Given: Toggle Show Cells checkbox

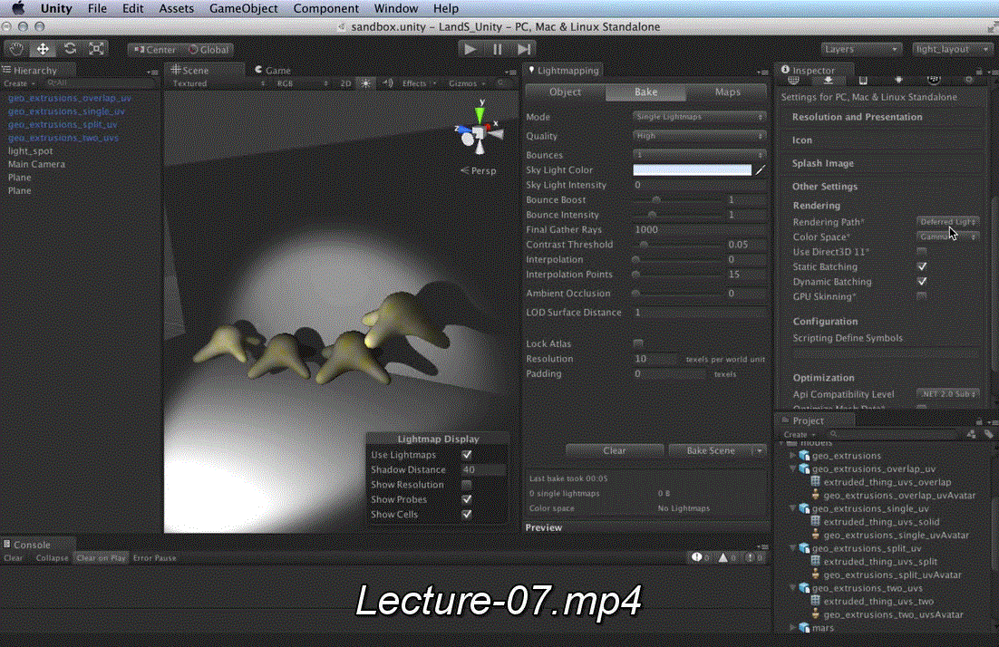Looking at the screenshot, I should pos(466,515).
